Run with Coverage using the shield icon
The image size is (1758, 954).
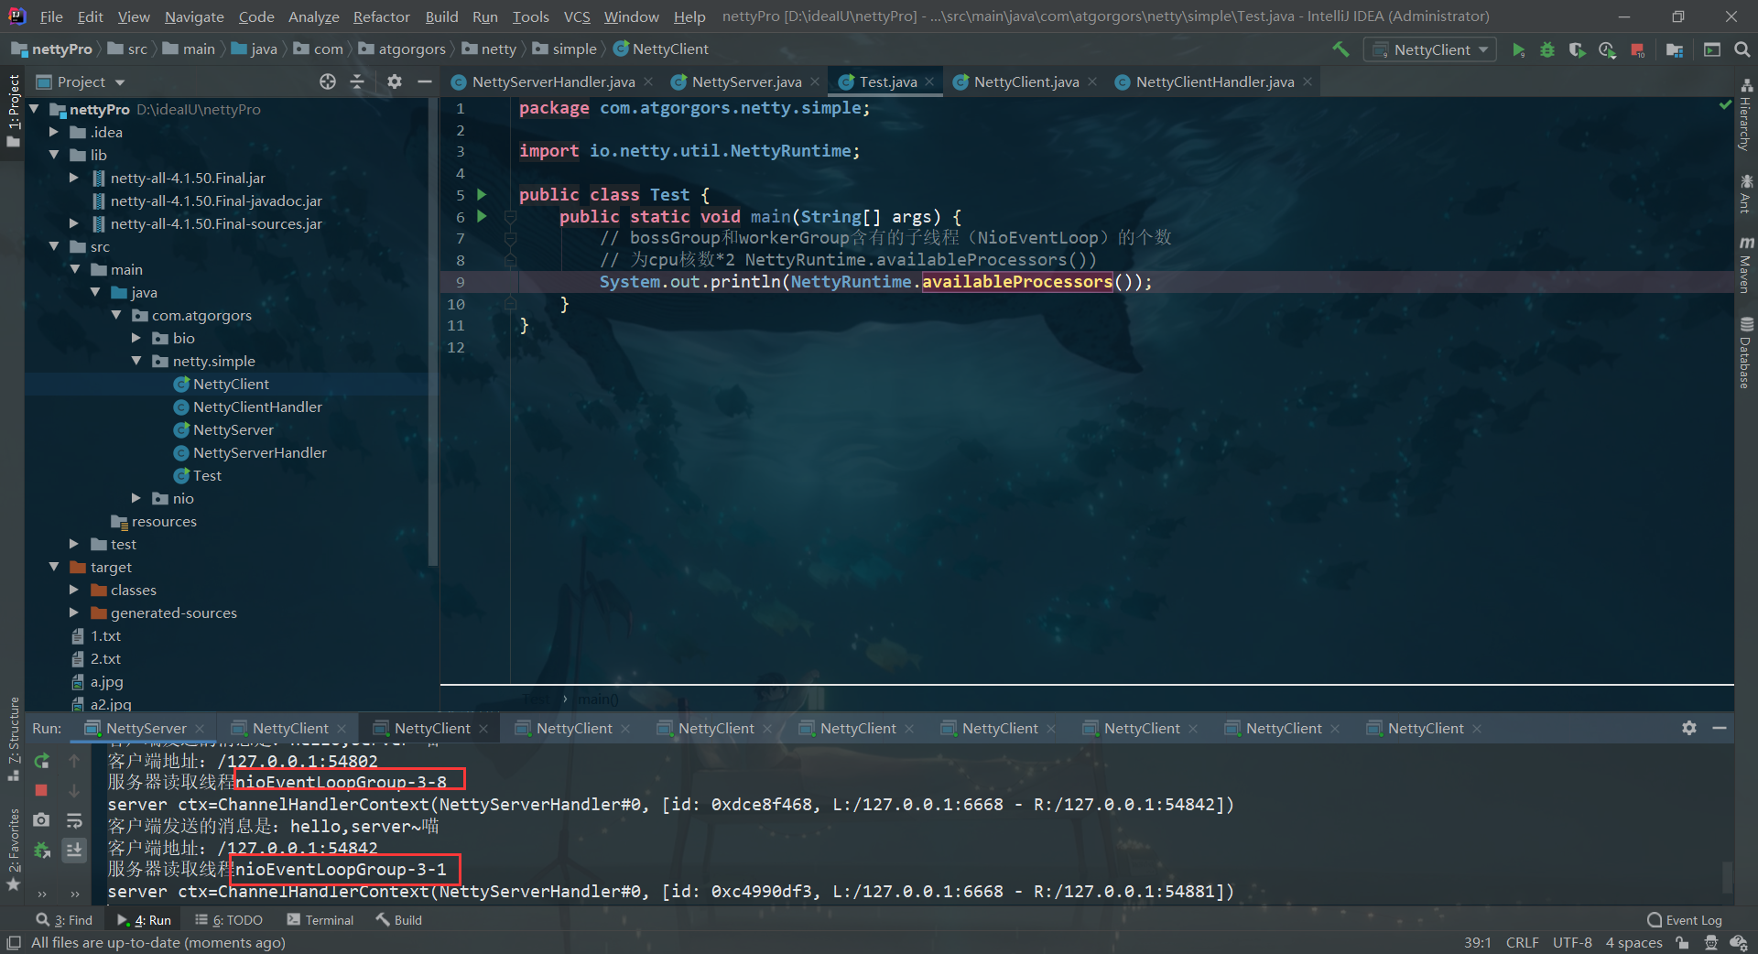point(1577,49)
